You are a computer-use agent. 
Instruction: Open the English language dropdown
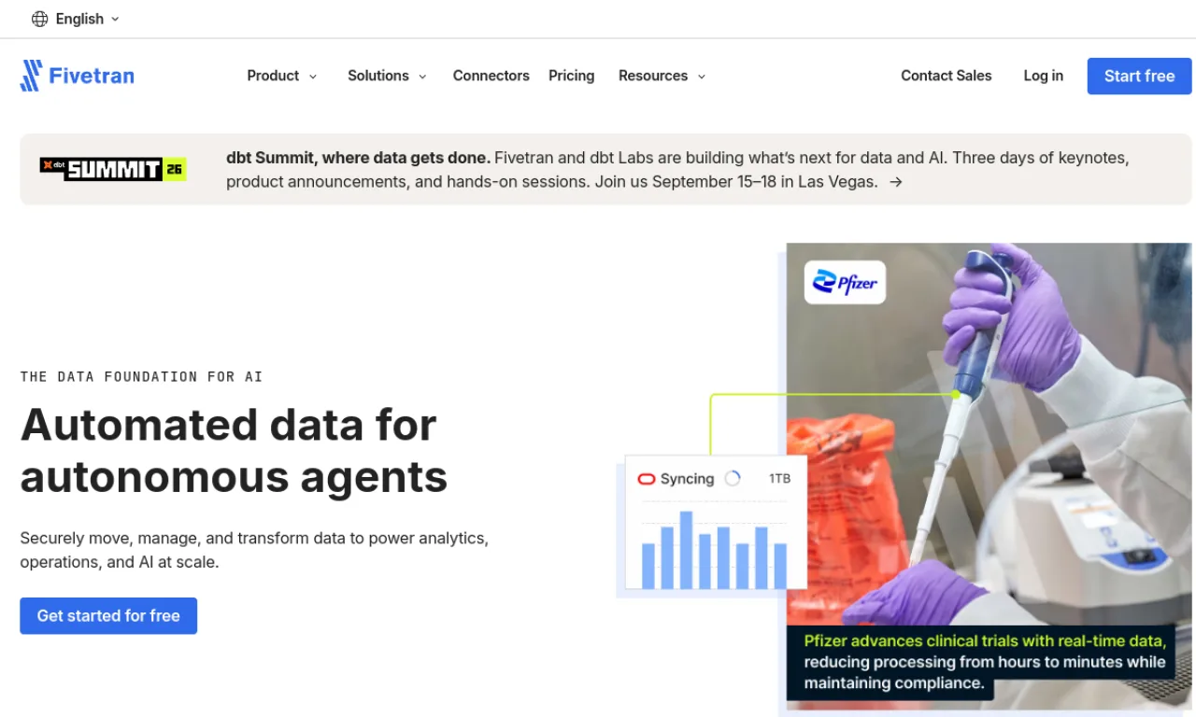pyautogui.click(x=76, y=19)
